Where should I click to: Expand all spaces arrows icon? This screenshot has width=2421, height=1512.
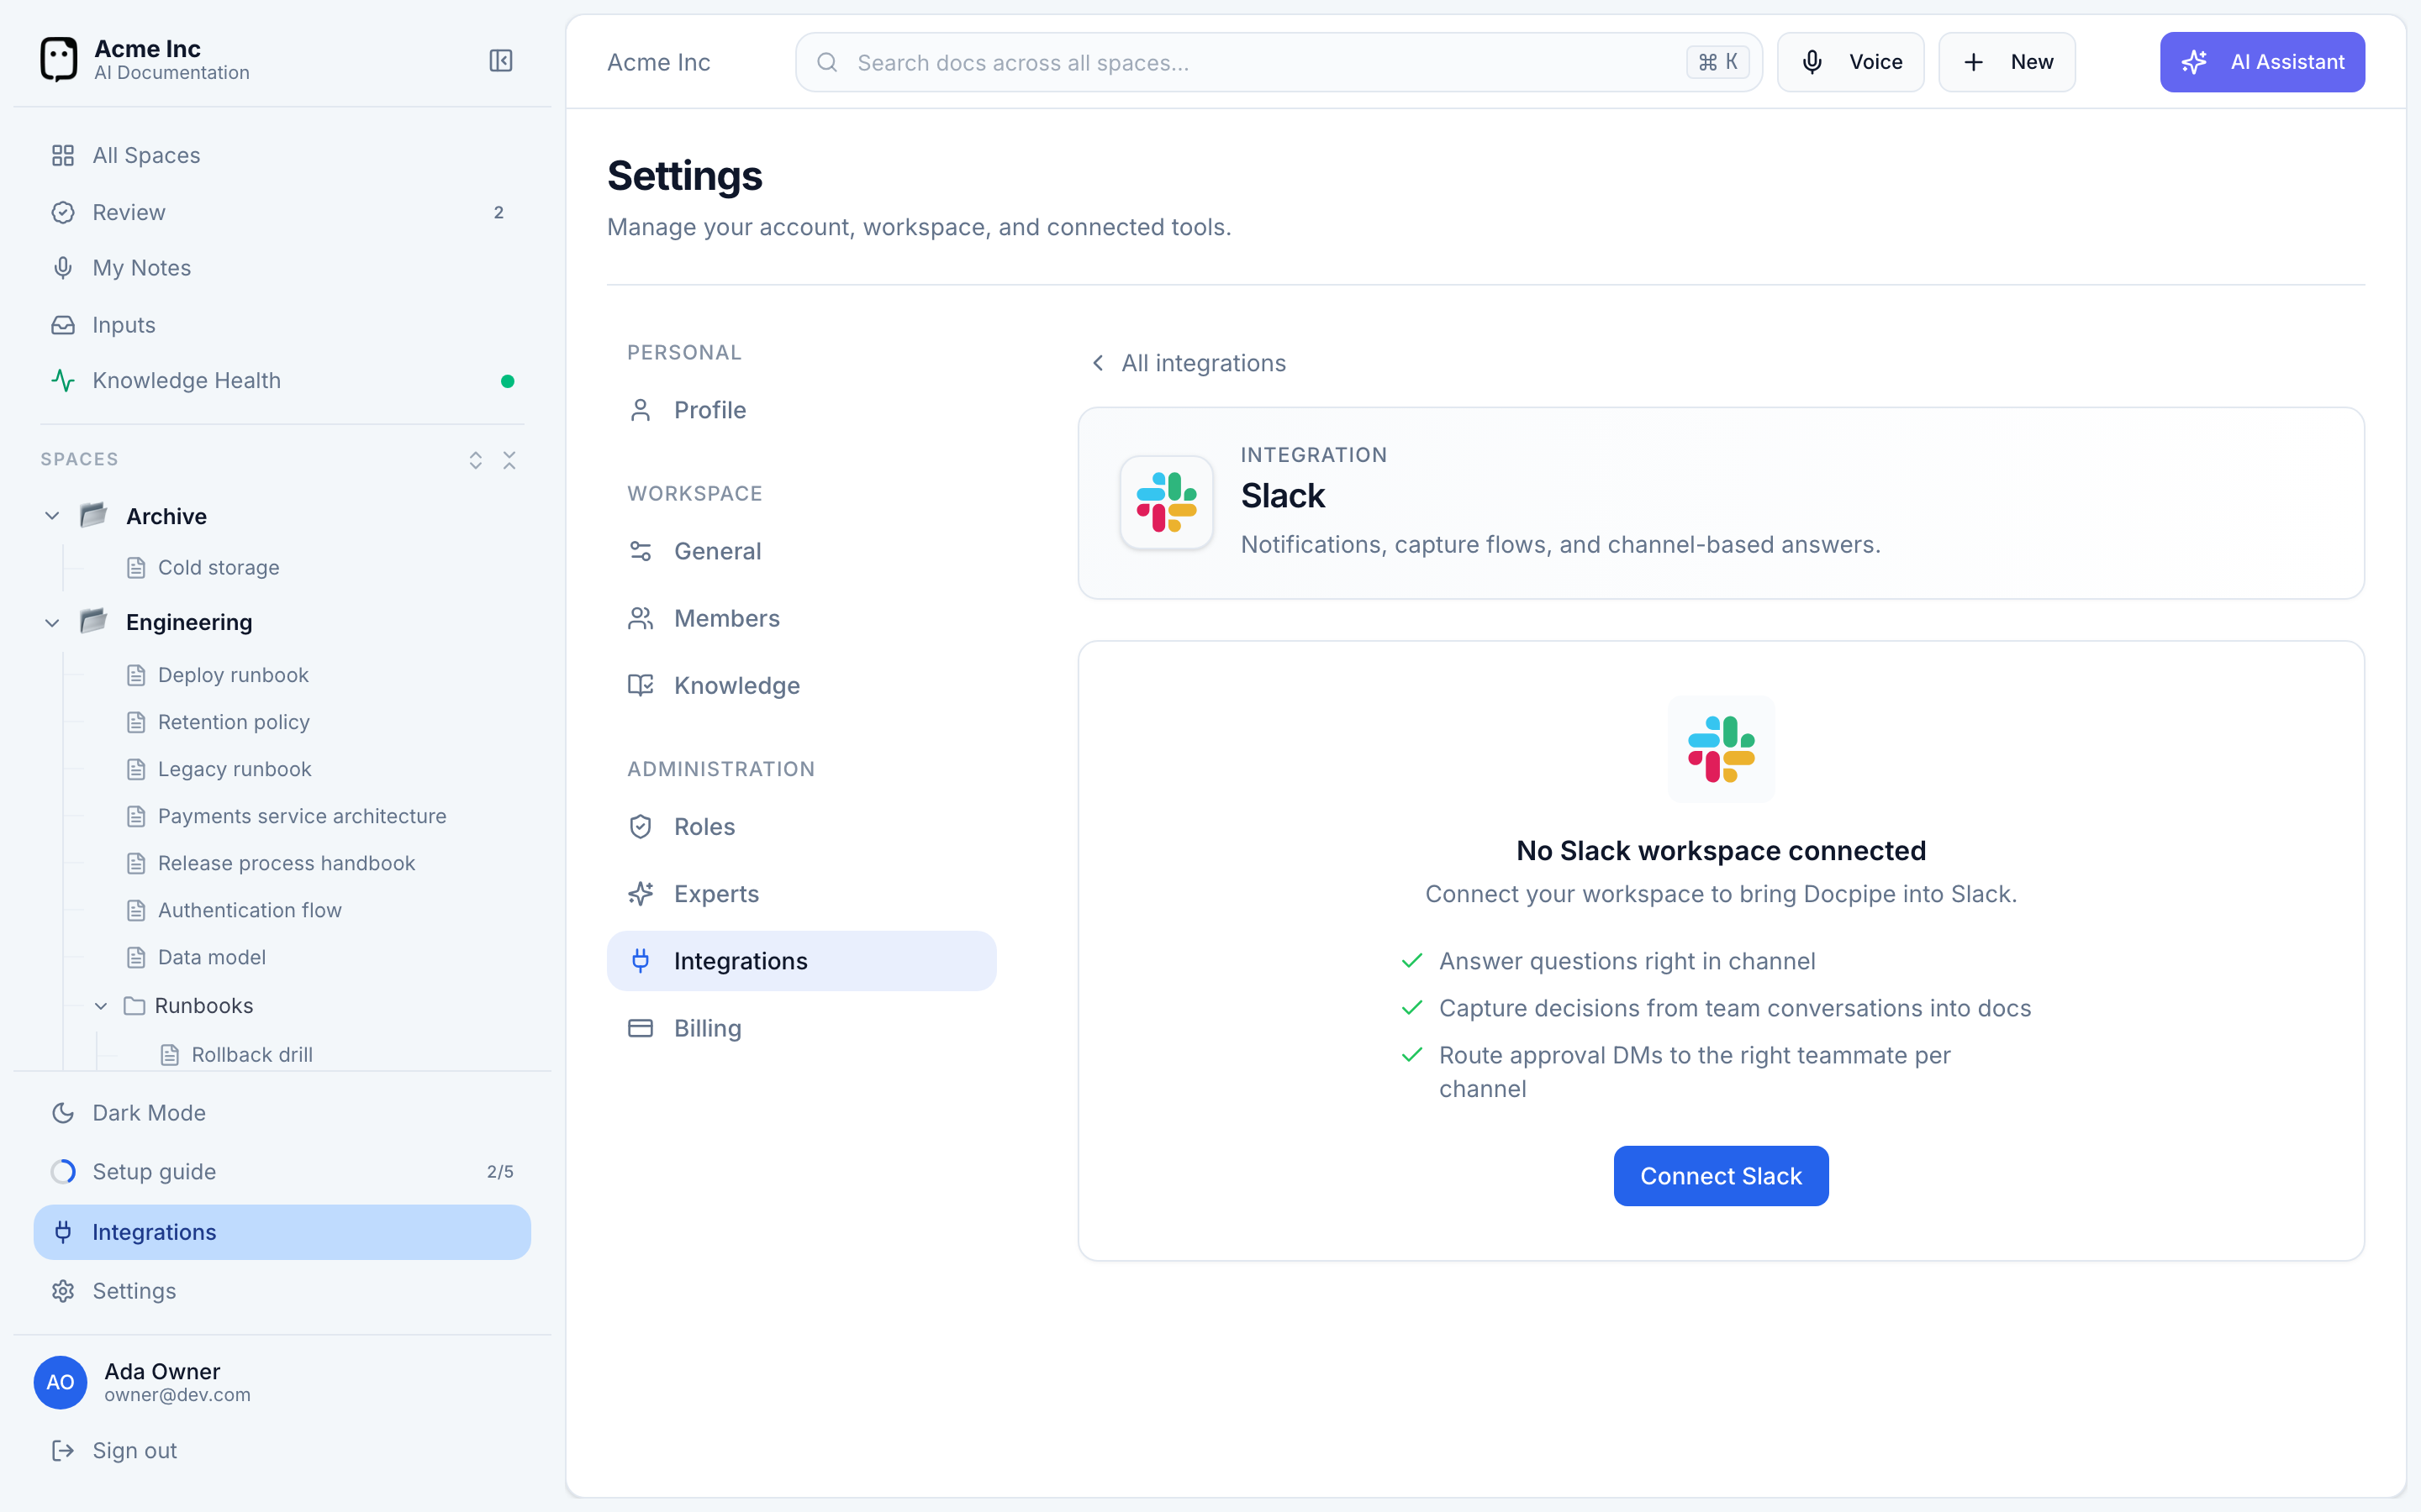(476, 460)
